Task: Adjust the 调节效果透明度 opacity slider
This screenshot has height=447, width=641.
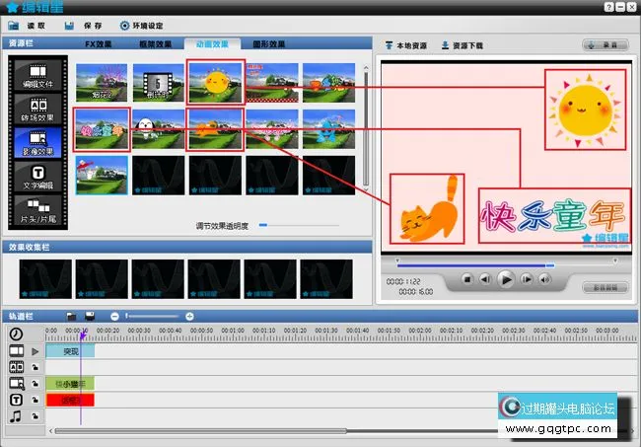Action: coord(262,226)
